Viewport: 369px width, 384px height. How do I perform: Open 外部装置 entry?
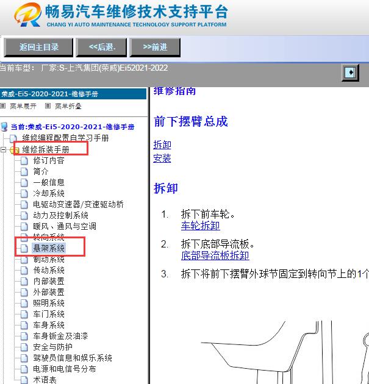point(49,292)
